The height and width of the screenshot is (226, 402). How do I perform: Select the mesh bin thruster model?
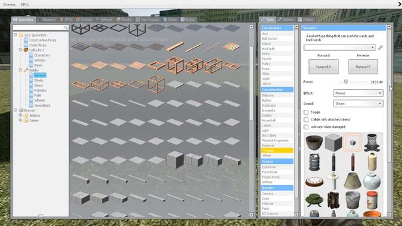372,143
